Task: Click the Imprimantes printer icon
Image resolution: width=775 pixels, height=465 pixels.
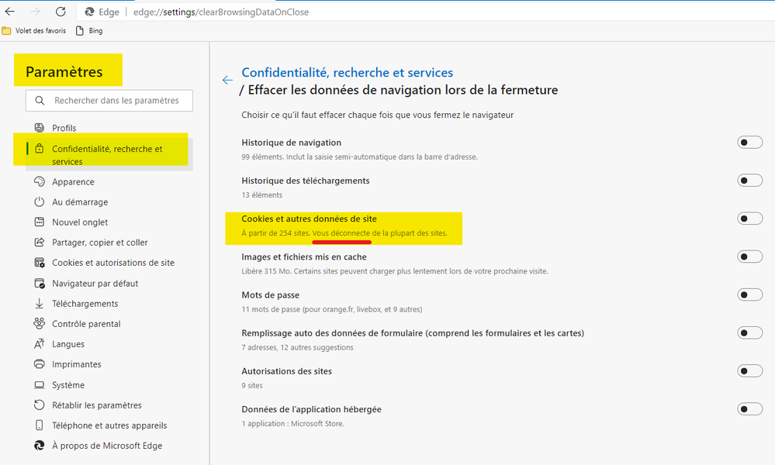Action: [40, 364]
